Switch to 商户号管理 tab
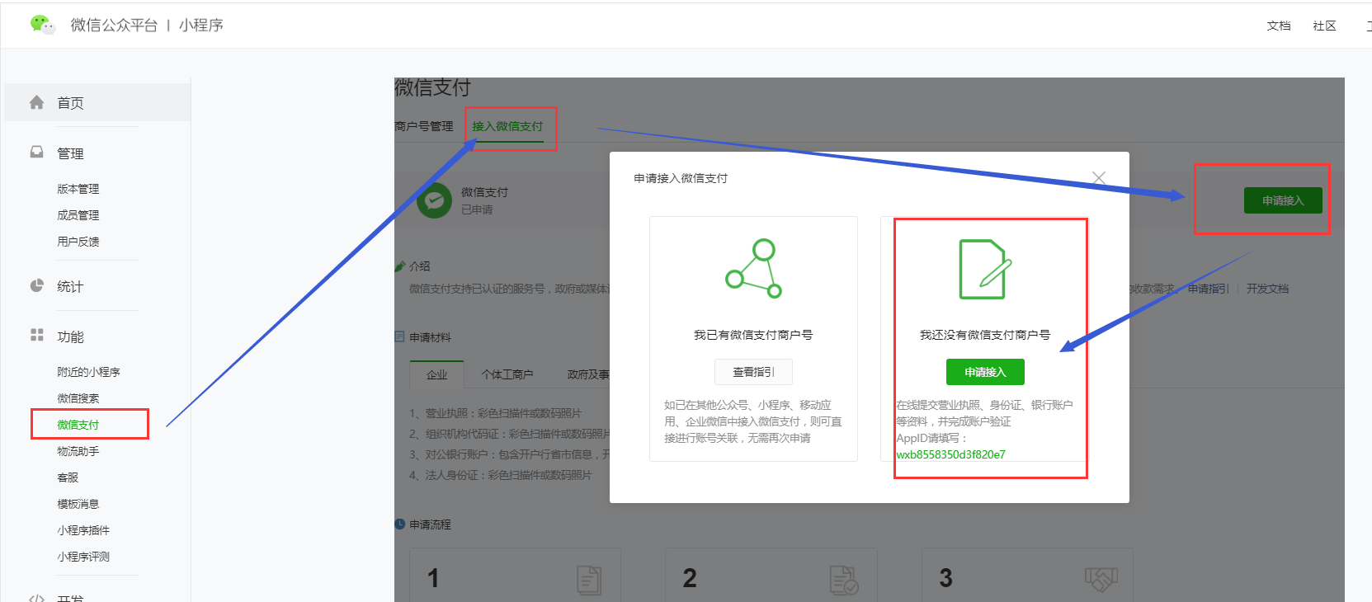The height and width of the screenshot is (602, 1372). tap(424, 126)
